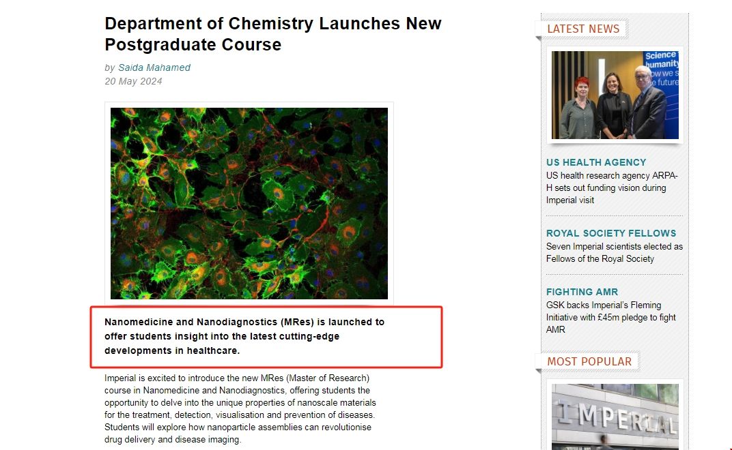This screenshot has width=732, height=450.
Task: Open author Saida Mahamed's profile link
Action: pos(154,67)
